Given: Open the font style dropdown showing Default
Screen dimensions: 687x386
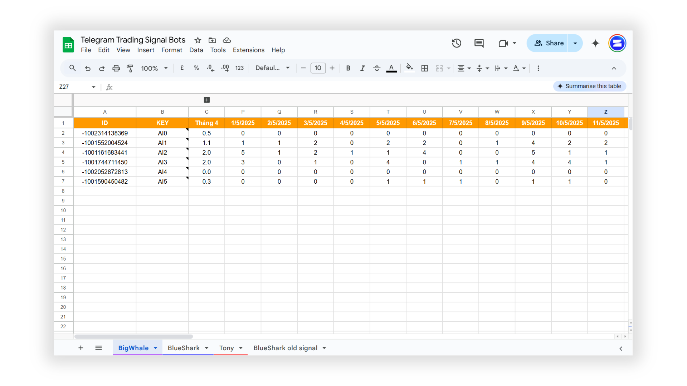Looking at the screenshot, I should 272,68.
